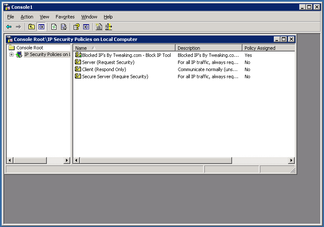This screenshot has height=227, width=324.
Task: Toggle the Show/Hide Action Pane icon
Action: click(86, 27)
